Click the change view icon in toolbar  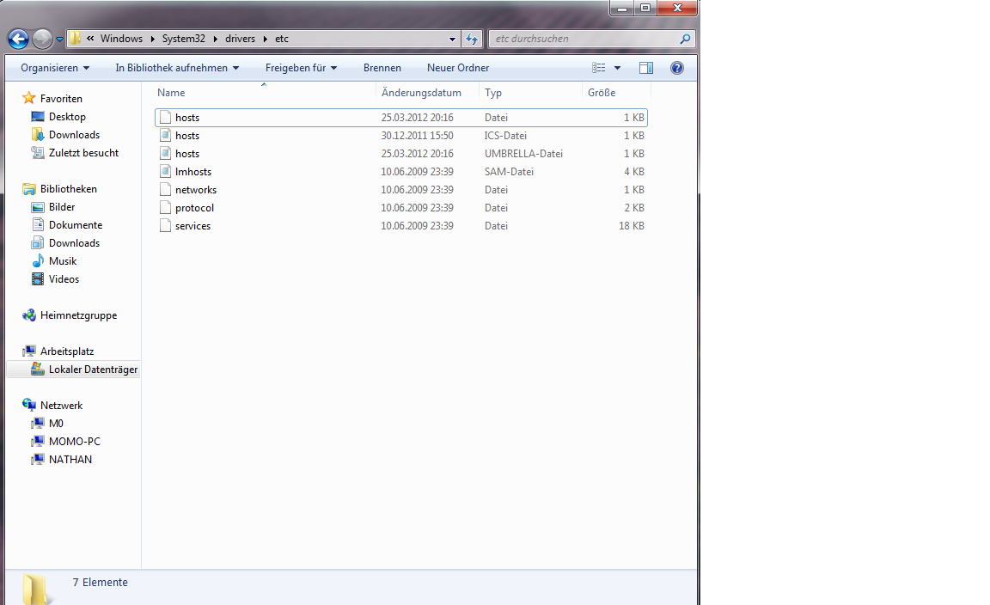click(x=599, y=68)
